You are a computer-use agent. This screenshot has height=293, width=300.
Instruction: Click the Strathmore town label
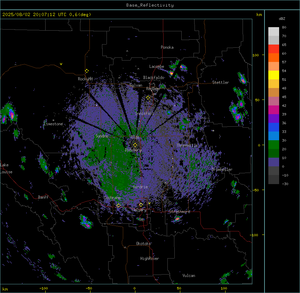tap(180, 212)
